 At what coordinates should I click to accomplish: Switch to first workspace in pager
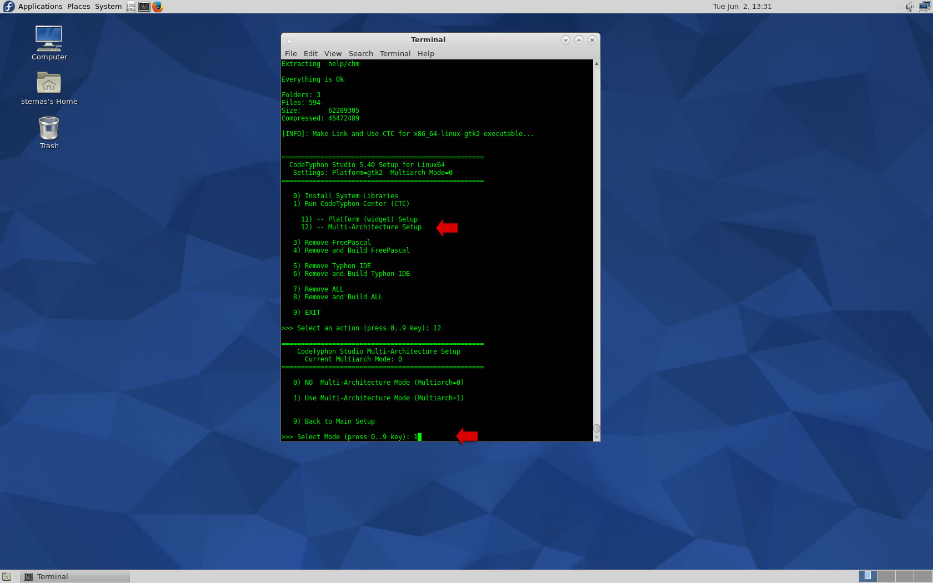pyautogui.click(x=867, y=576)
